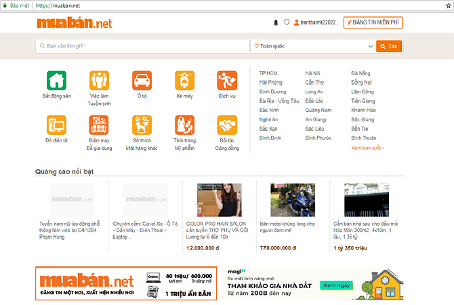This screenshot has height=305, width=454.
Task: Select Khánh Hòa province link
Action: tap(363, 110)
